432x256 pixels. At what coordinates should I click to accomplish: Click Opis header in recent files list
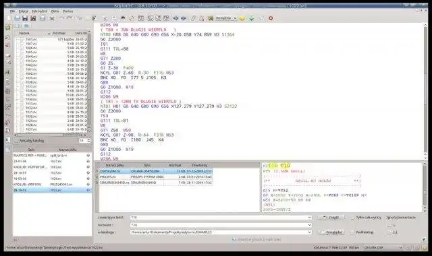point(31,150)
